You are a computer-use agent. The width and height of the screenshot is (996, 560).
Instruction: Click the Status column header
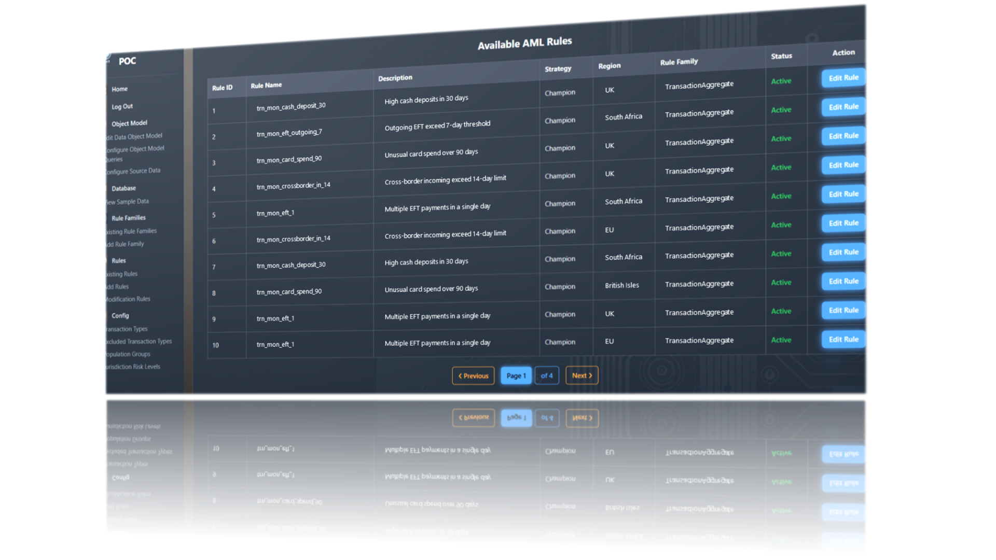click(781, 56)
